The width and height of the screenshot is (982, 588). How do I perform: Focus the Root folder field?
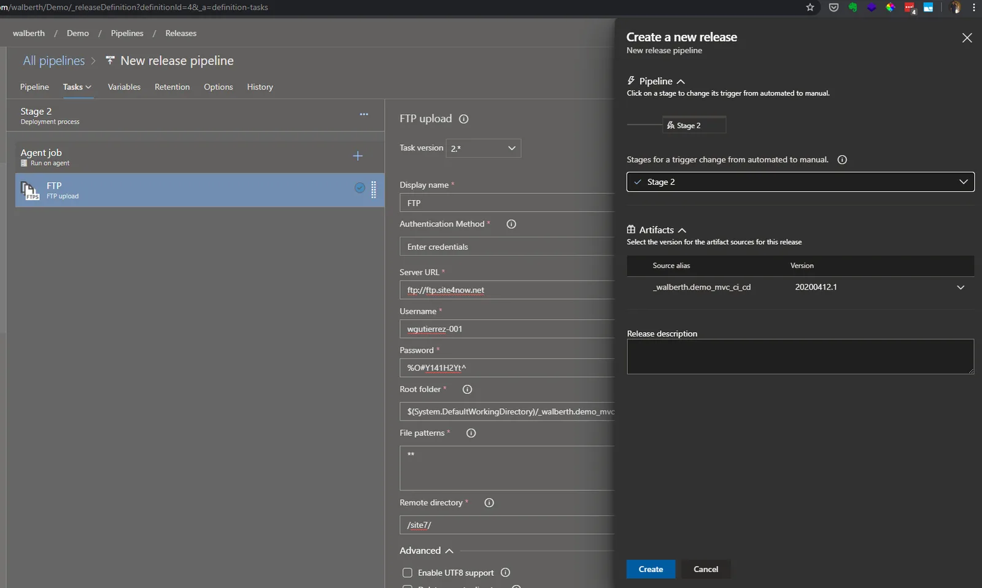(507, 411)
